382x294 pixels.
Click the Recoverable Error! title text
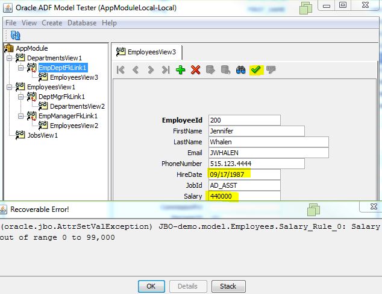point(40,209)
